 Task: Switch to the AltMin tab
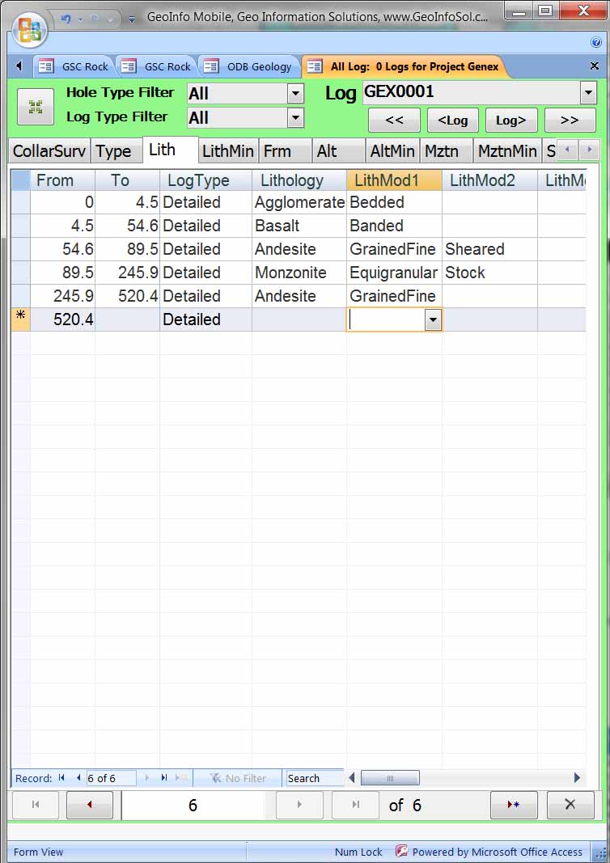(392, 150)
